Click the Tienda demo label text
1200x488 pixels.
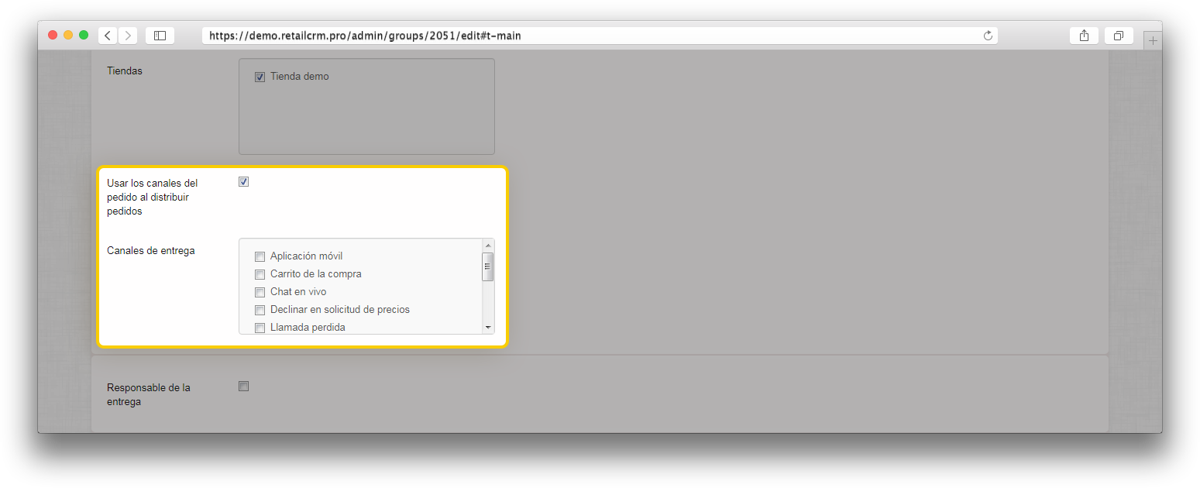[299, 77]
